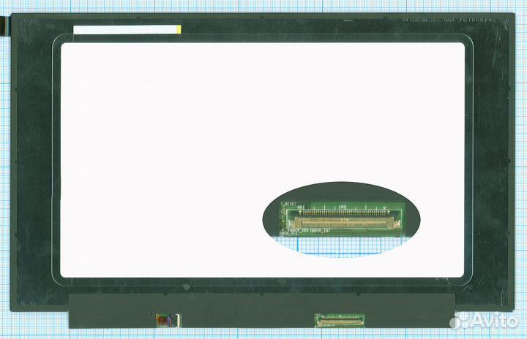Click the small round dot on bottom bezel

click(187, 287)
